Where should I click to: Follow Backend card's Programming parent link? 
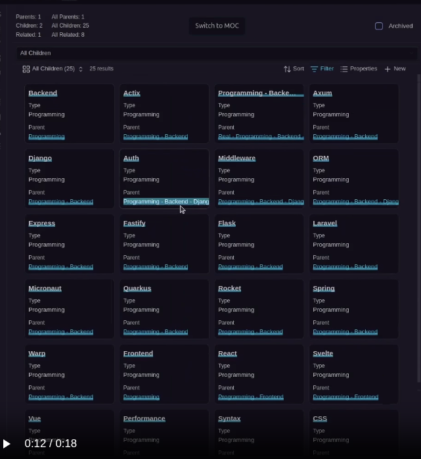click(47, 137)
